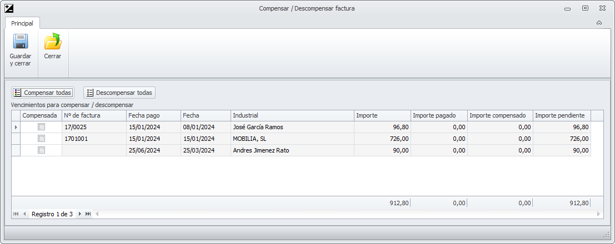The height and width of the screenshot is (244, 615).
Task: Go to the previous record in navigator
Action: pyautogui.click(x=24, y=214)
